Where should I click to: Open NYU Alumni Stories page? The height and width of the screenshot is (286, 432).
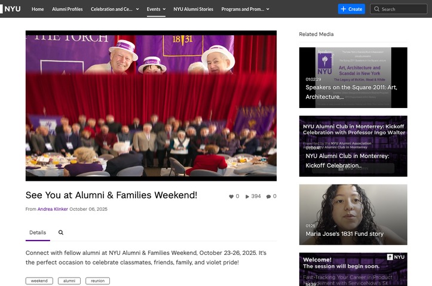(x=193, y=9)
